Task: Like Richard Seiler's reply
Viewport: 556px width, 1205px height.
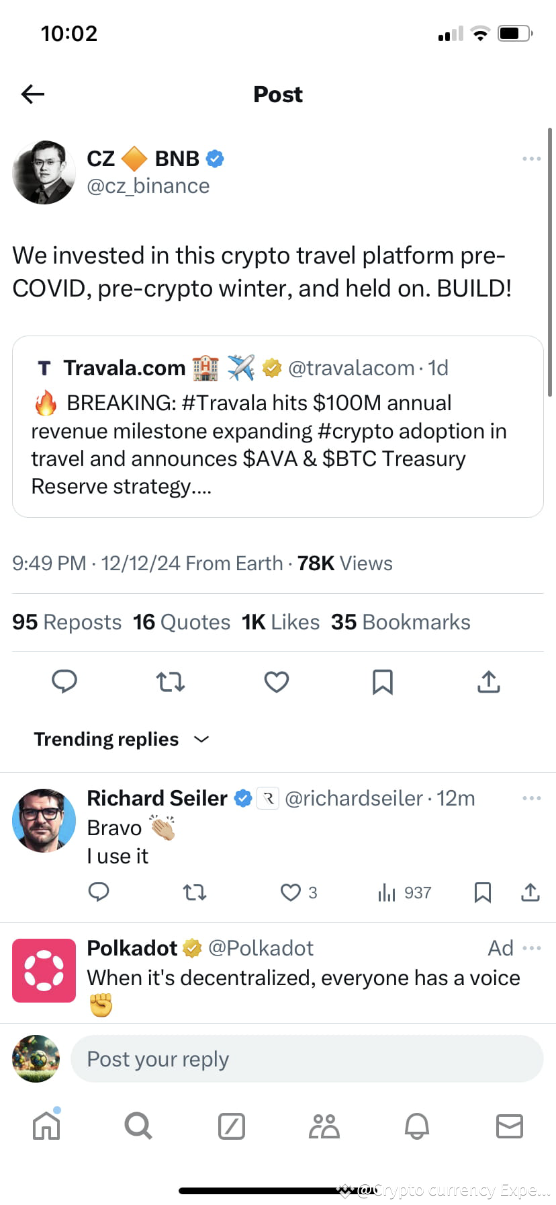Action: [x=291, y=892]
